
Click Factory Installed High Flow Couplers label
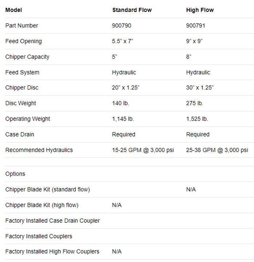(x=52, y=251)
